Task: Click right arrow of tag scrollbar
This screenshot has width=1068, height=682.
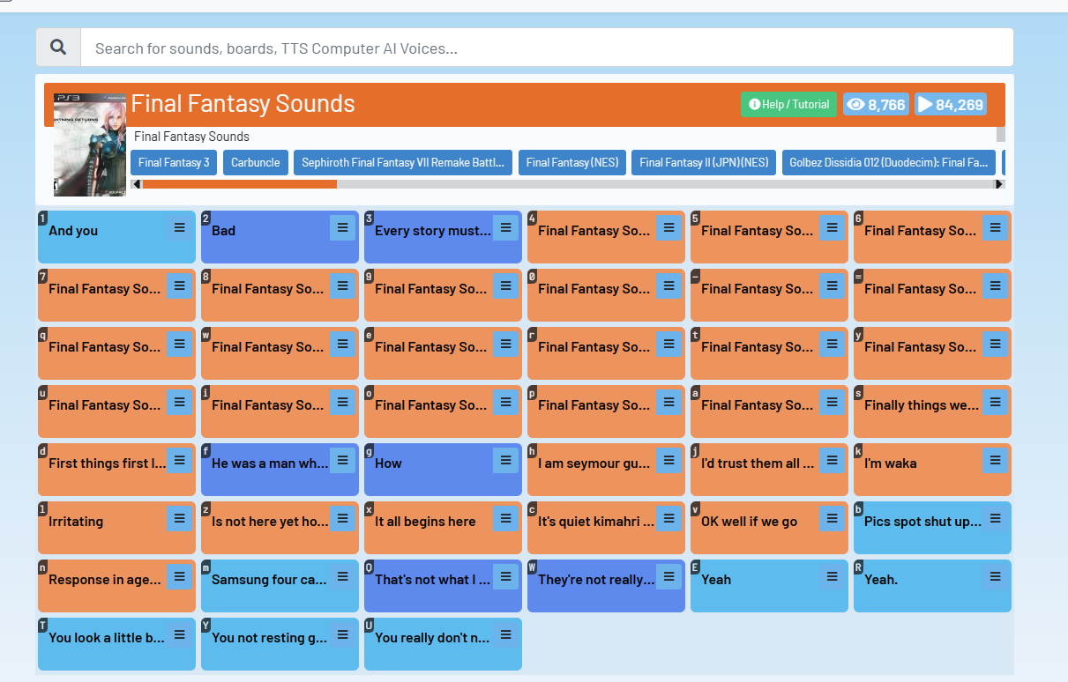Action: coord(999,184)
